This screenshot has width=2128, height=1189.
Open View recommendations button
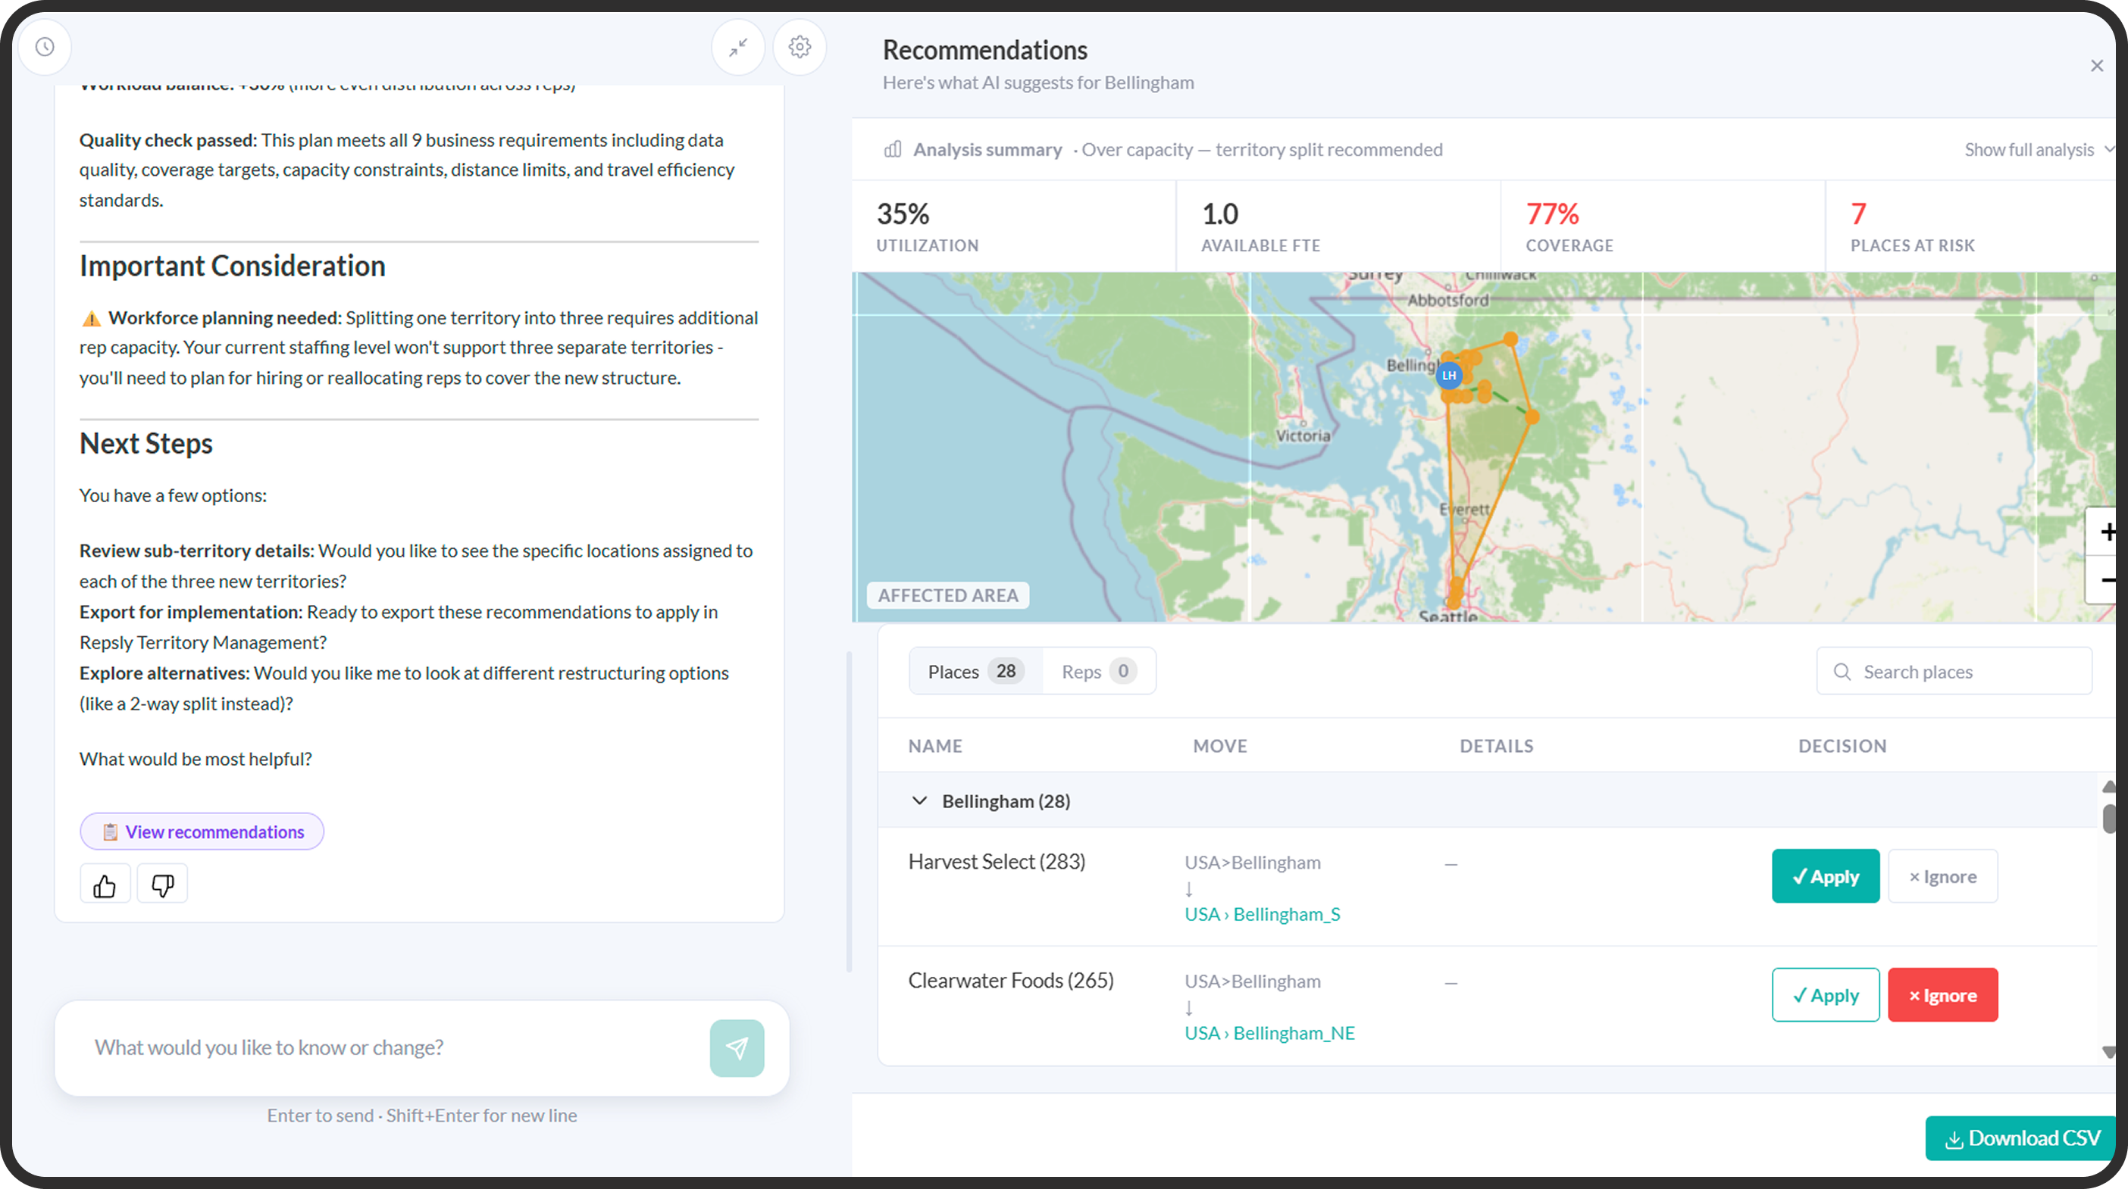(x=202, y=832)
